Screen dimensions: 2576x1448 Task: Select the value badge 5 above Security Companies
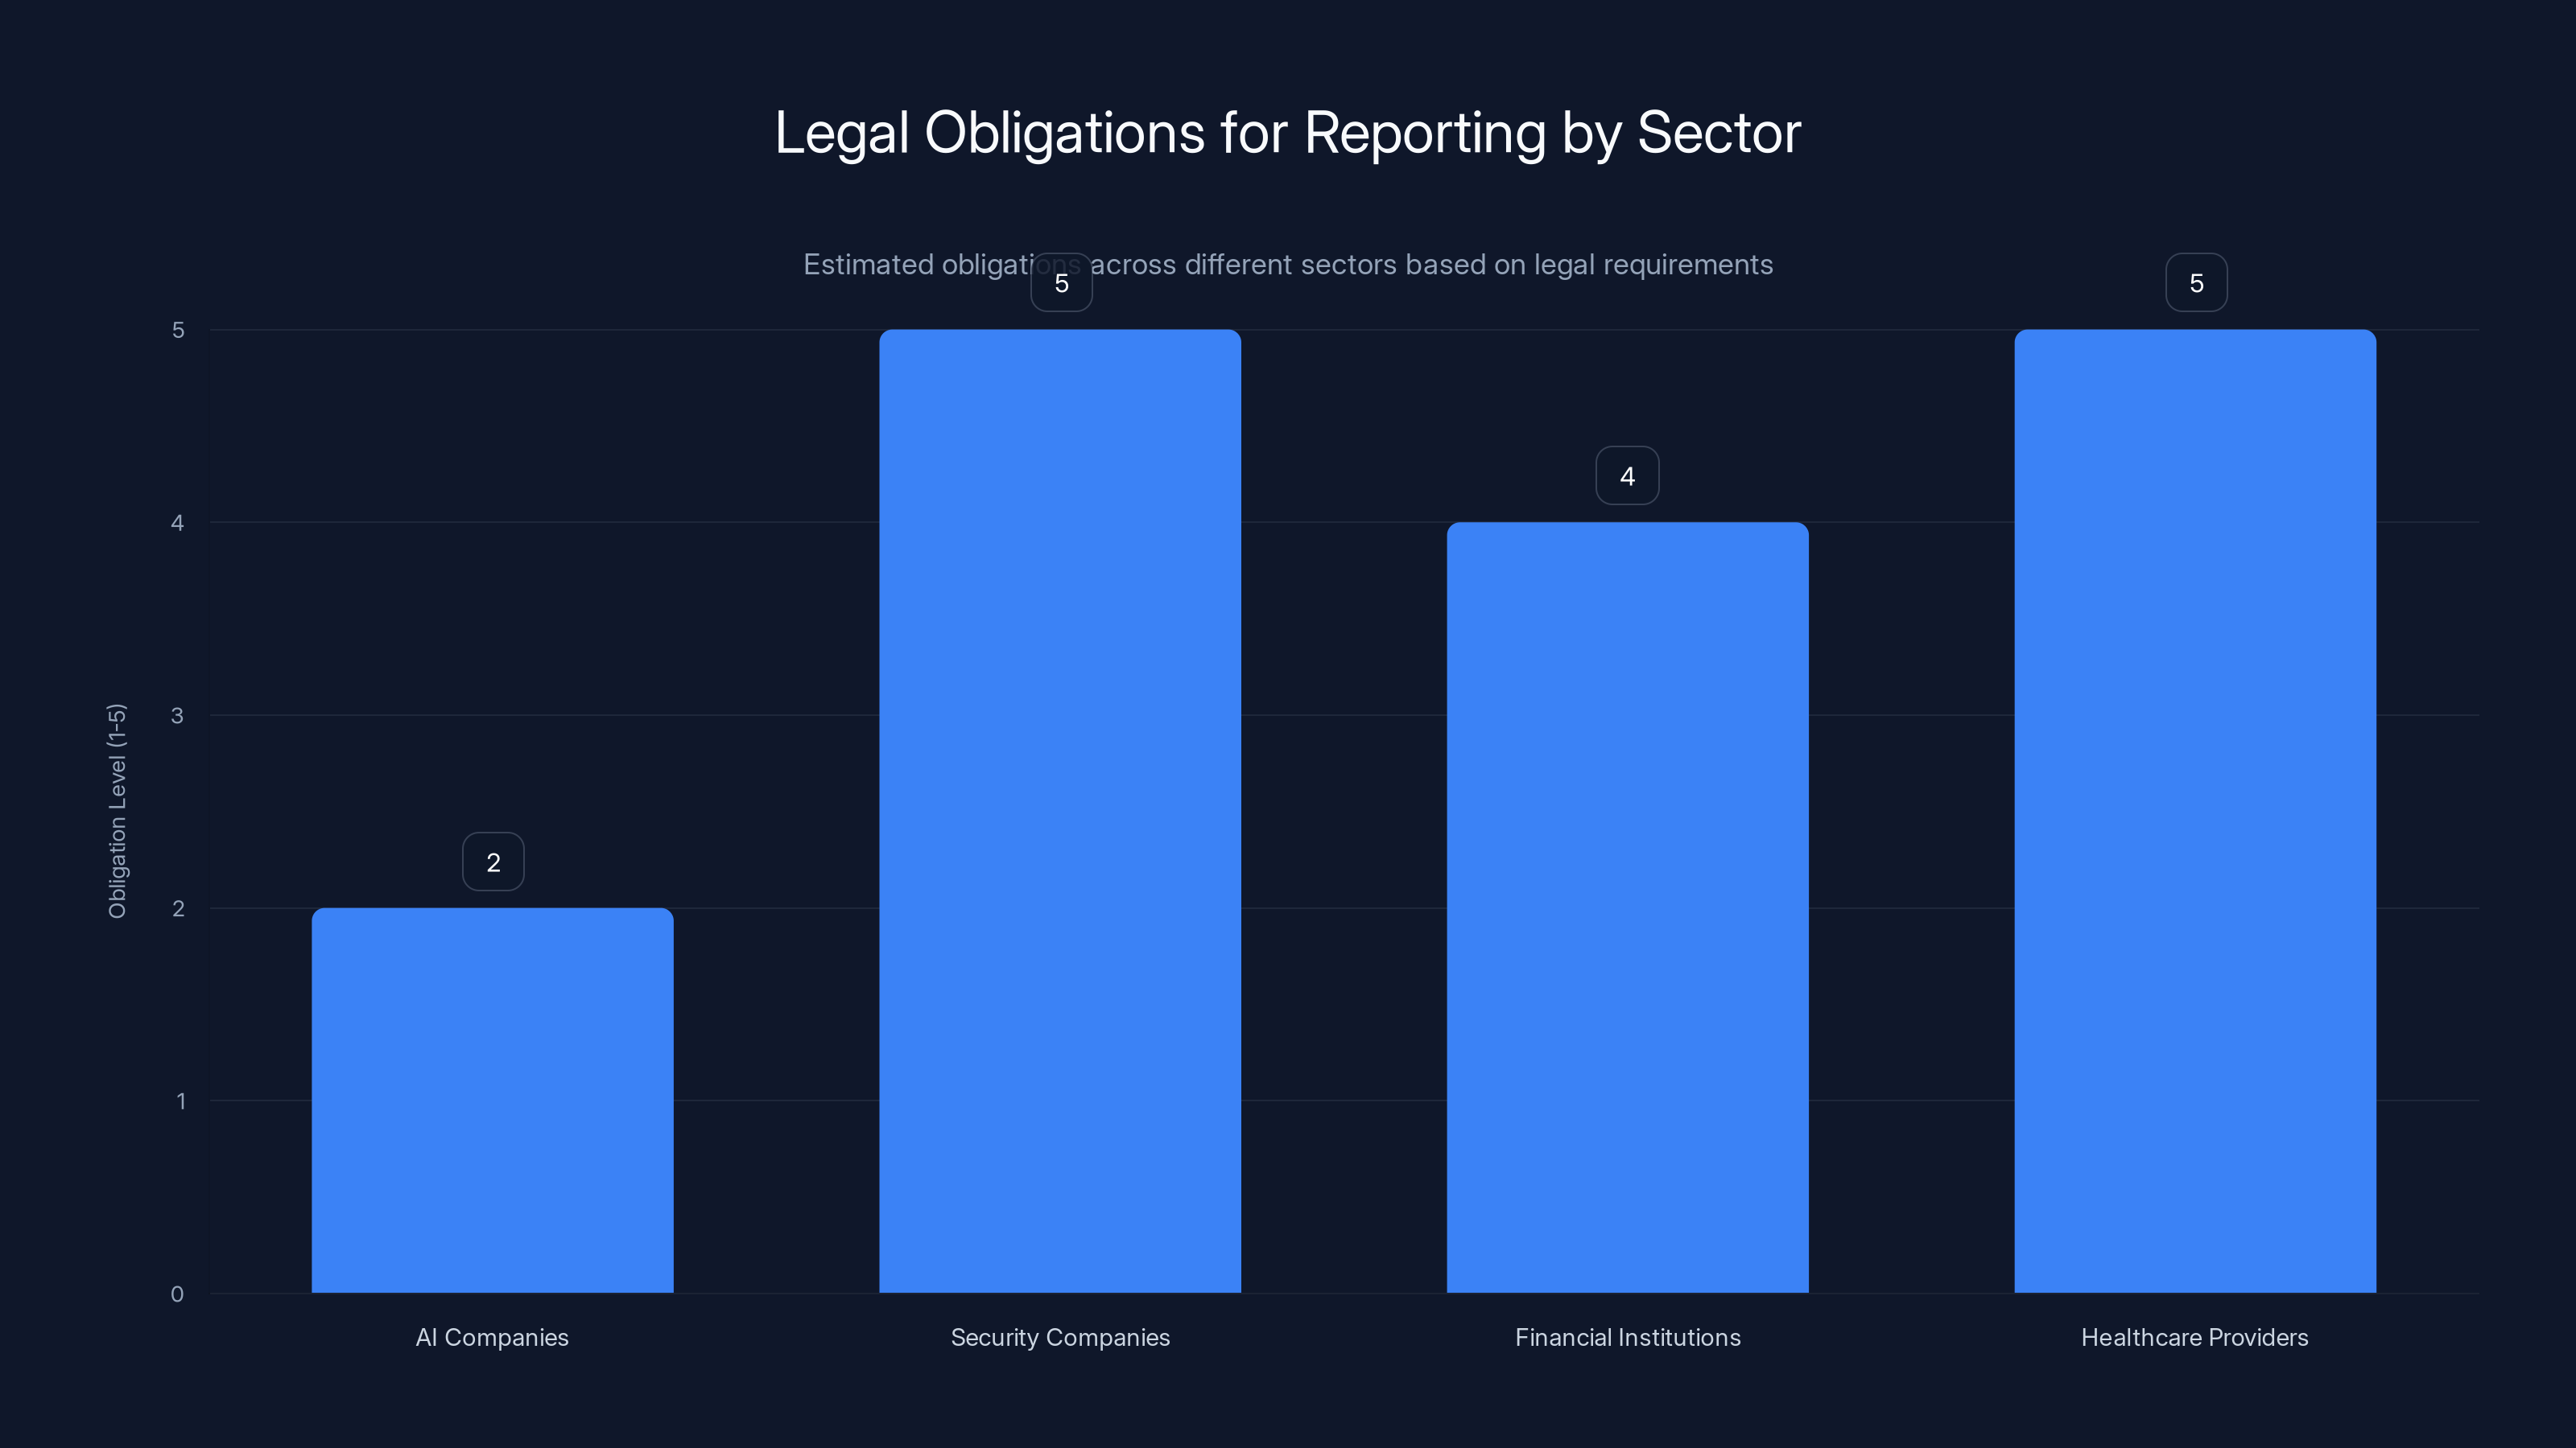(1060, 283)
